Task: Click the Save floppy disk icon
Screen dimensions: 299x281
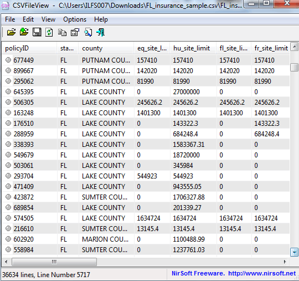Action: (x=37, y=32)
